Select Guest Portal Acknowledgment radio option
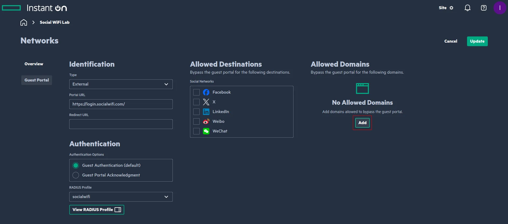The width and height of the screenshot is (508, 224). [x=76, y=175]
